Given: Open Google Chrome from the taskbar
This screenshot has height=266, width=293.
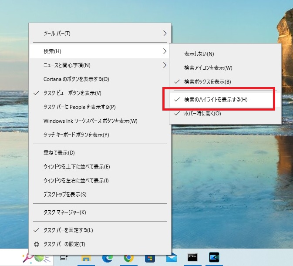Looking at the screenshot, I should pos(129,258).
